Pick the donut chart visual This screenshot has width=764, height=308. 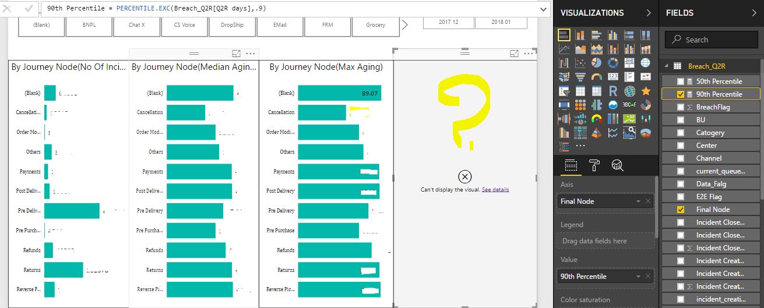tap(613, 63)
